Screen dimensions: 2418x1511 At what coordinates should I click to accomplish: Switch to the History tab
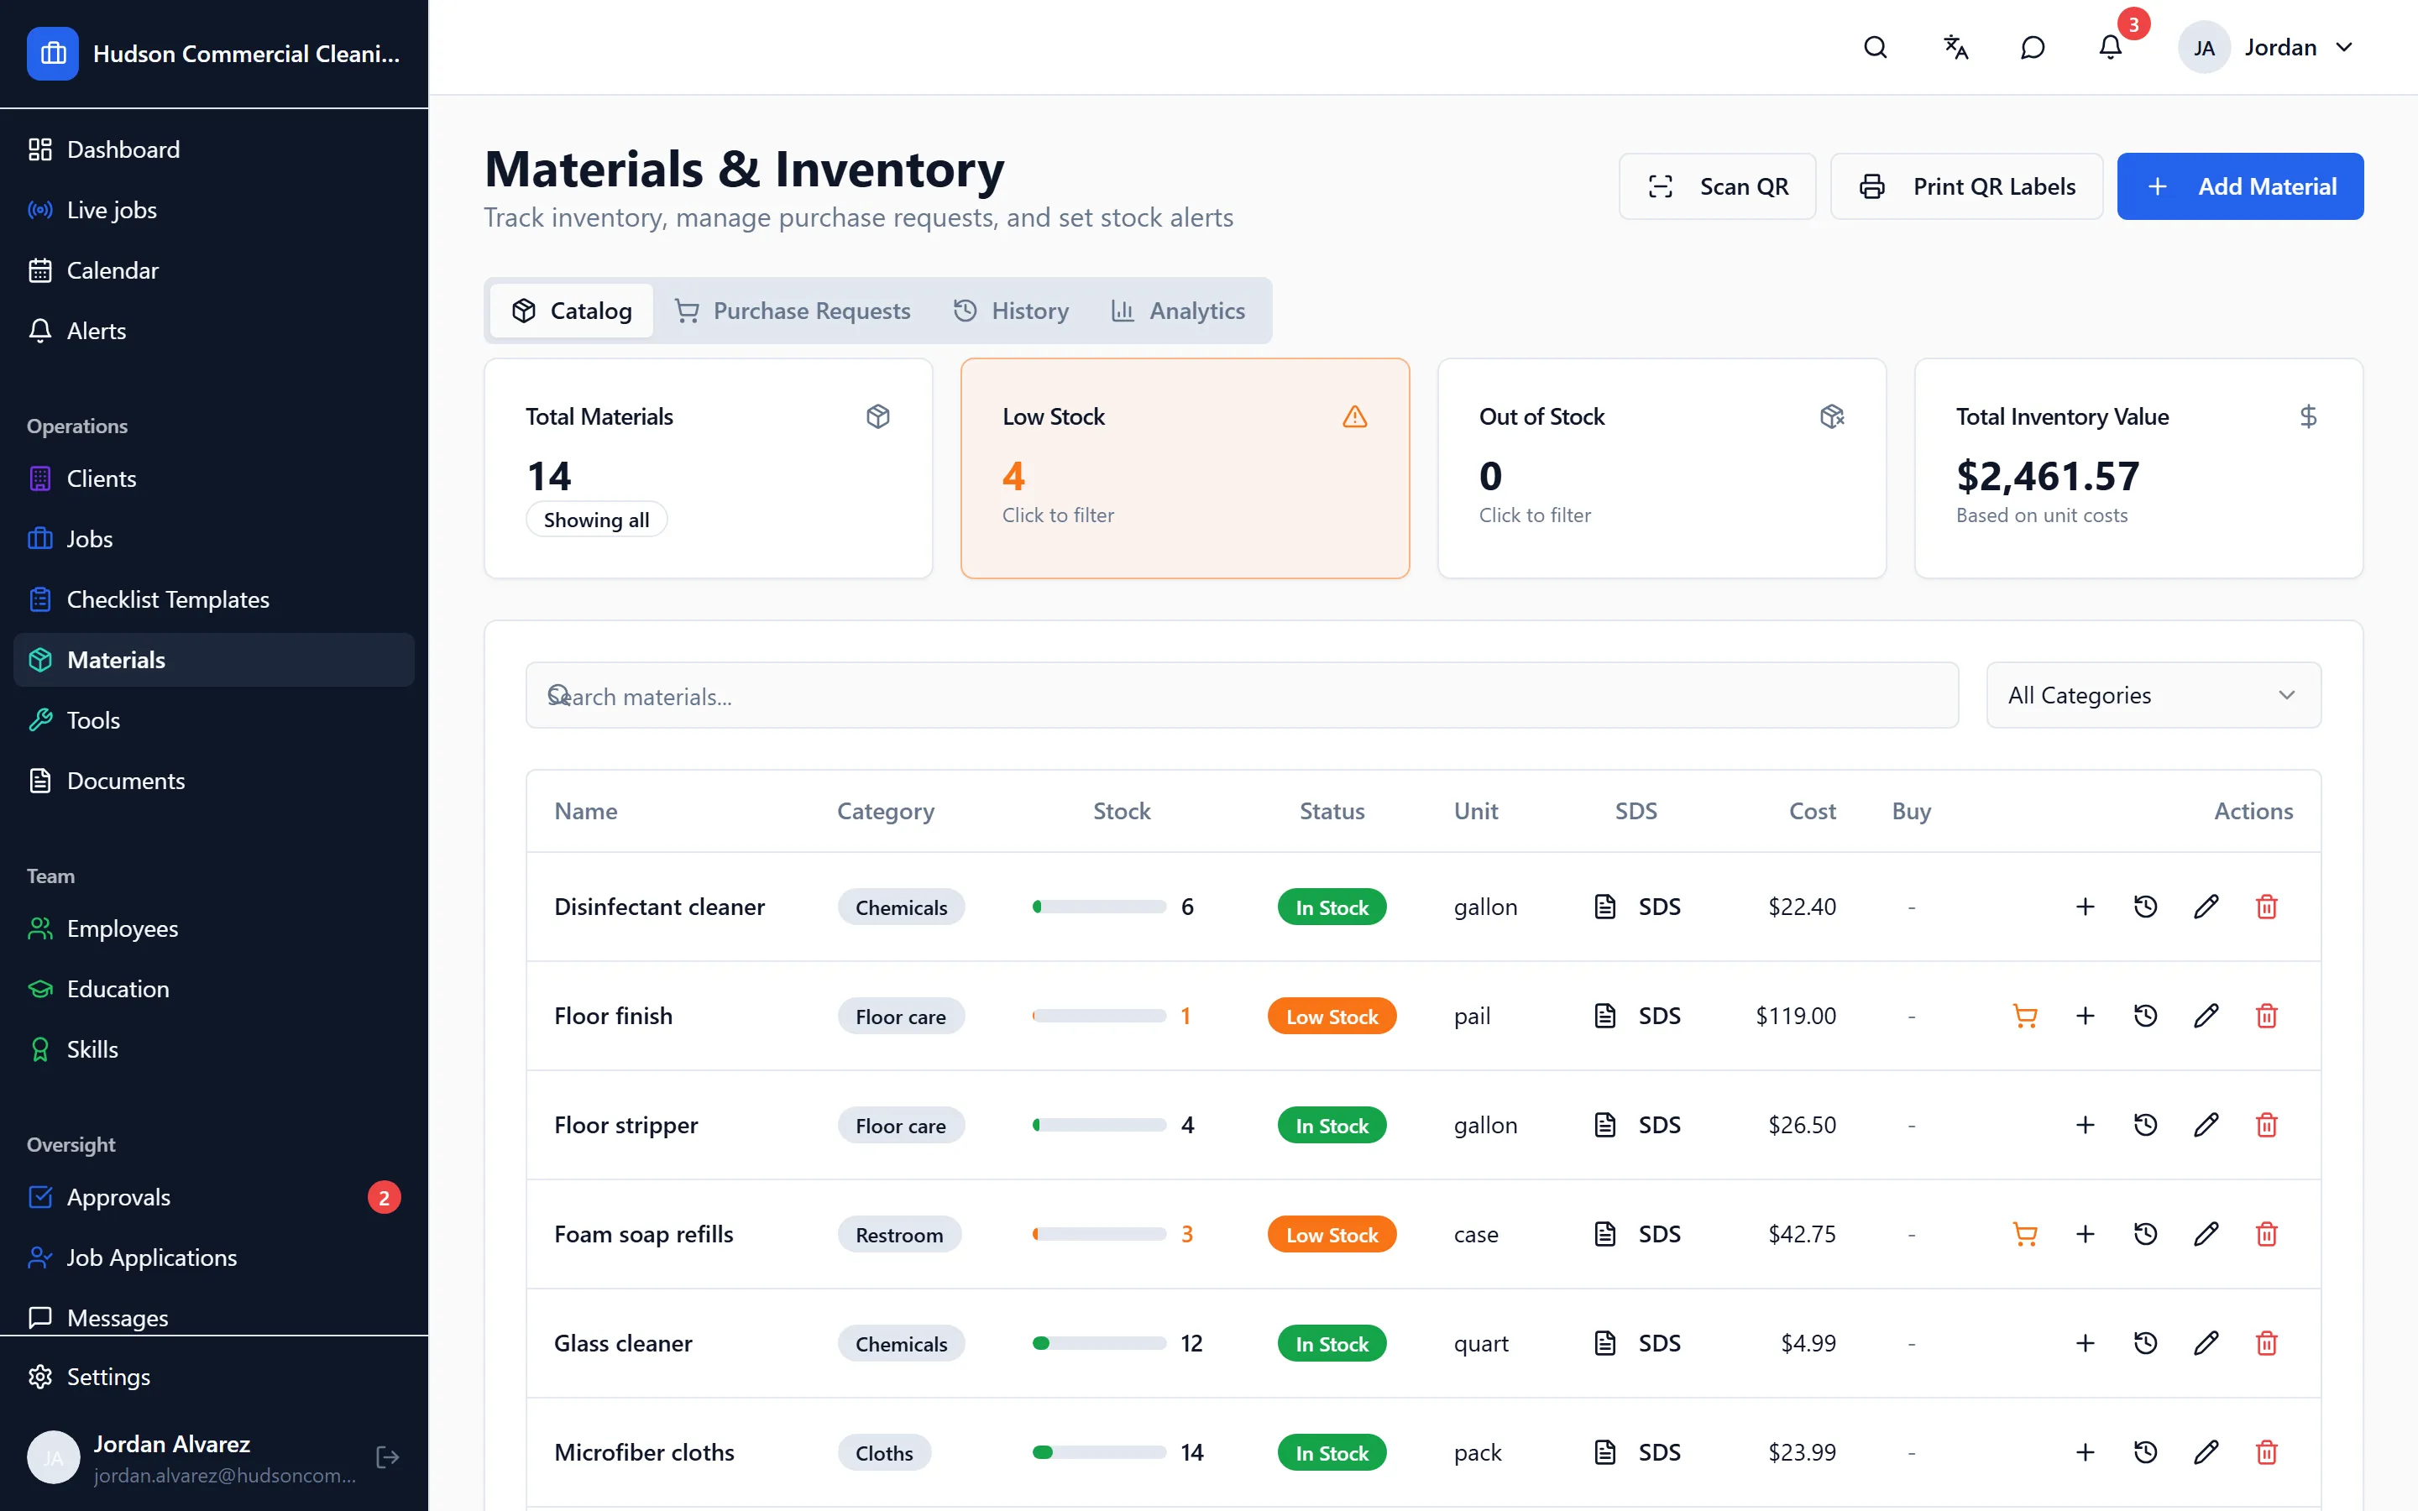[x=1011, y=311]
